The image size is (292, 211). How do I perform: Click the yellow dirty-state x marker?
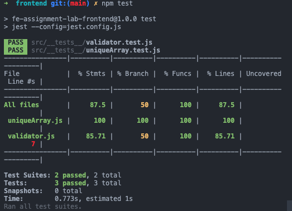click(95, 3)
